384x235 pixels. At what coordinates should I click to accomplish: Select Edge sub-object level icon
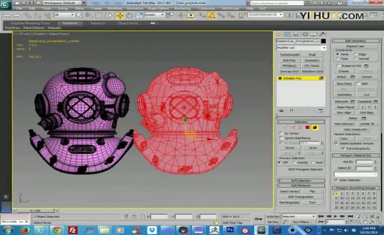[293, 127]
